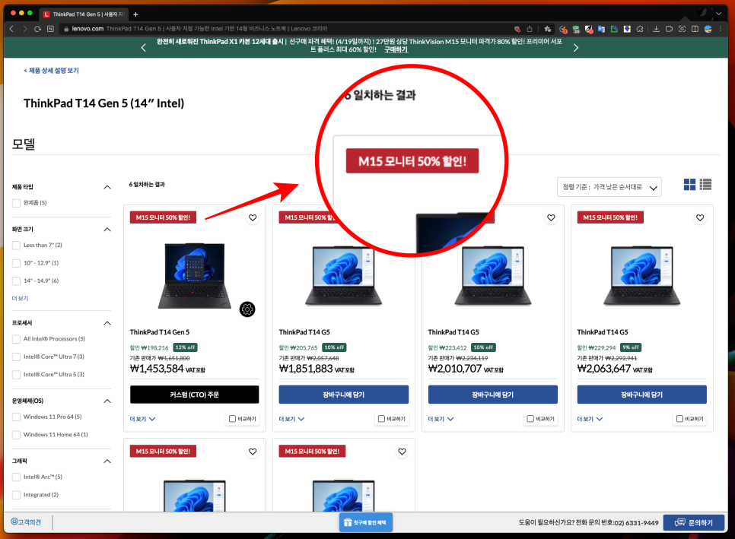
Task: Show previous promo banner message
Action: click(144, 48)
